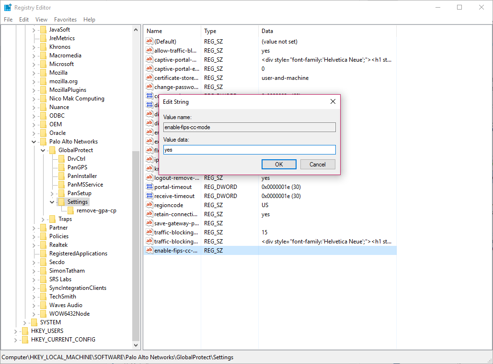Image resolution: width=493 pixels, height=364 pixels.
Task: Expand the HKEY_CURRENT_CONFIG hive
Action: point(16,340)
